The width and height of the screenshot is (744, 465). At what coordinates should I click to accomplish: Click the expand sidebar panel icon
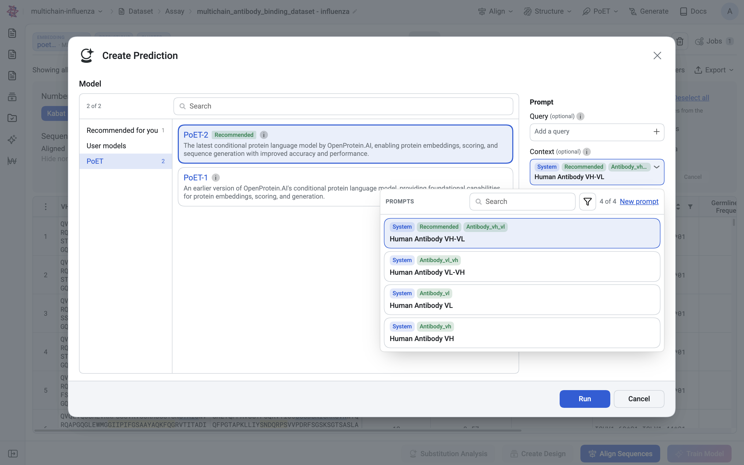click(13, 454)
